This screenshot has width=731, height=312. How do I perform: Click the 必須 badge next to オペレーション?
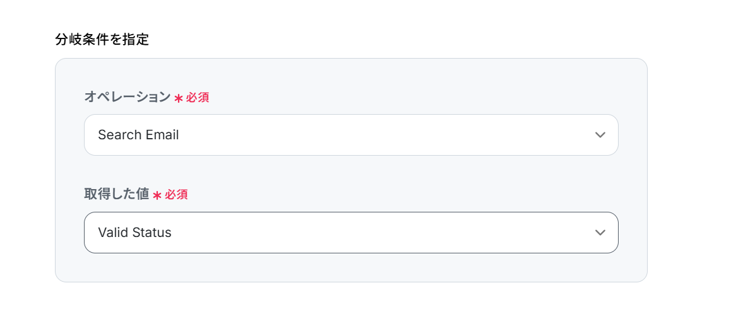pos(197,98)
